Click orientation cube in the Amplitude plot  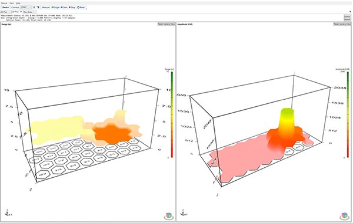344,216
